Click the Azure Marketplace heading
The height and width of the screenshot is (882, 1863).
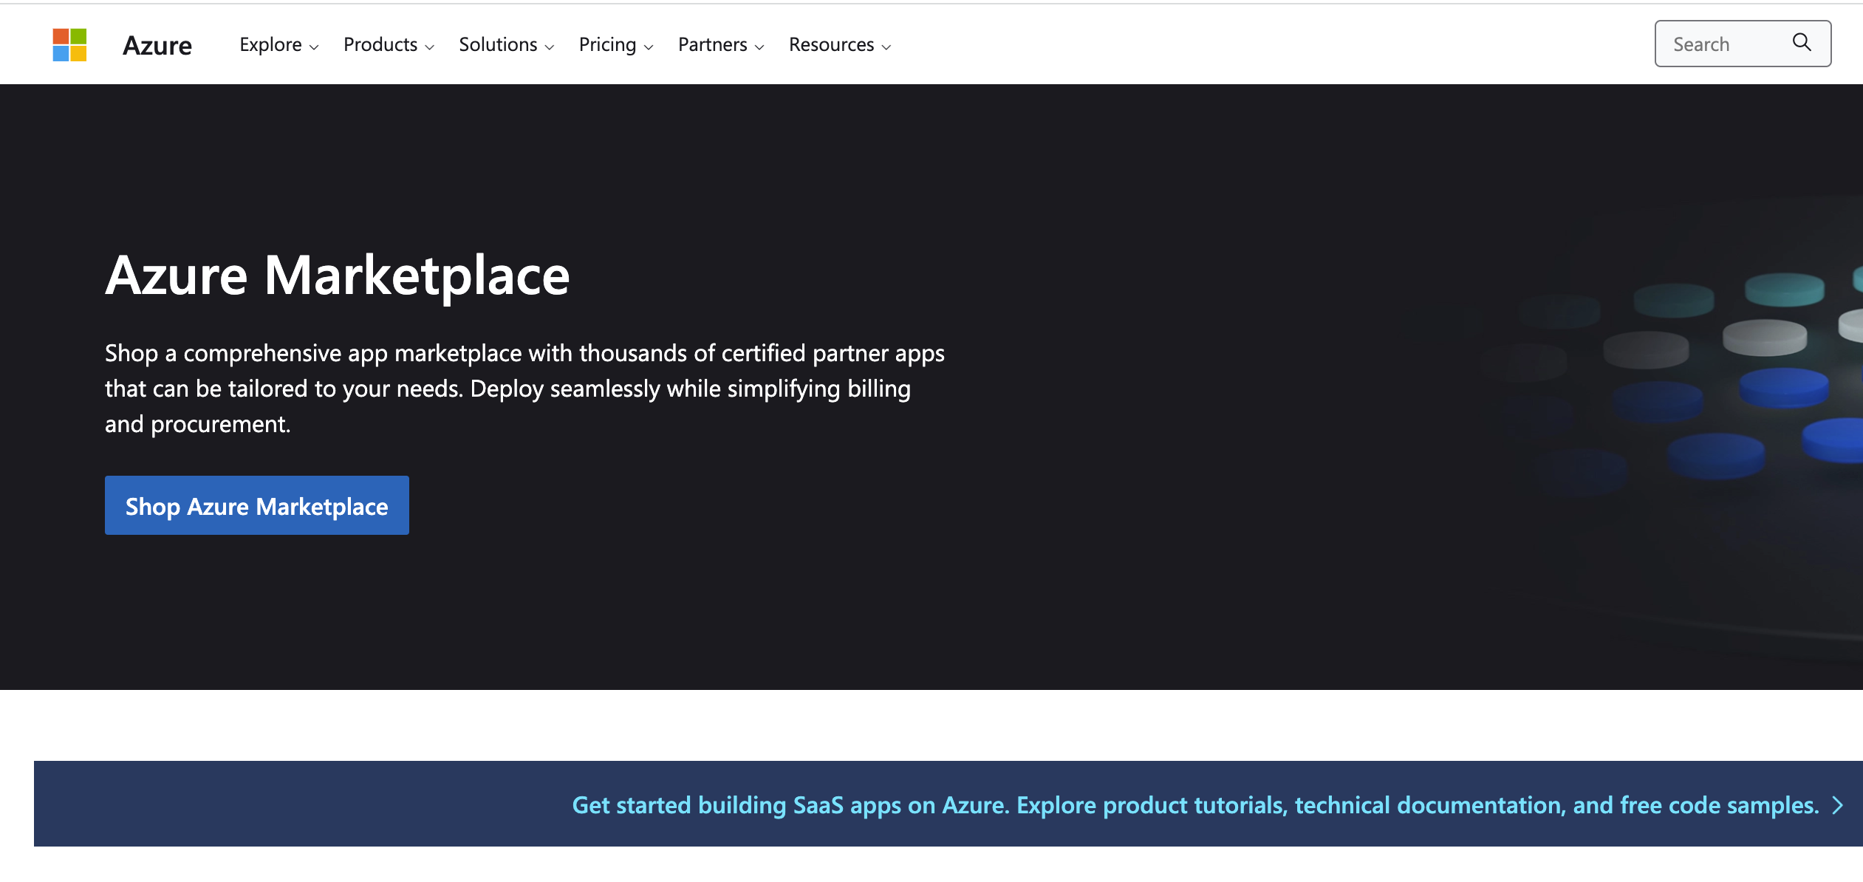[338, 275]
